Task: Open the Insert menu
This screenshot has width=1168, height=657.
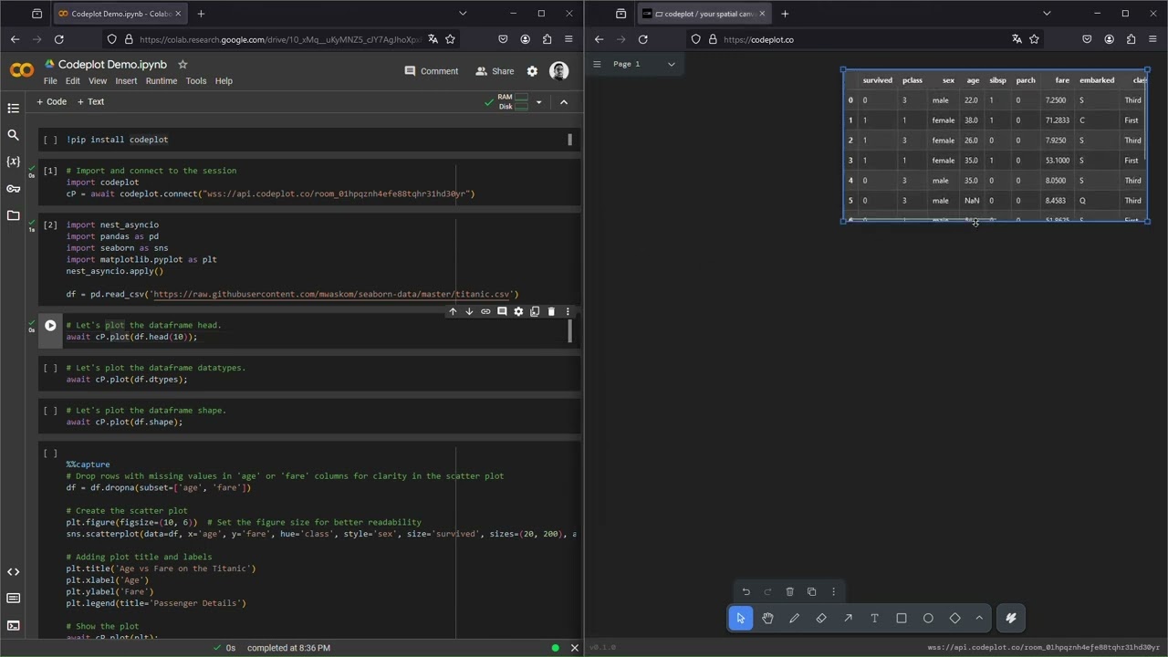Action: pos(126,81)
